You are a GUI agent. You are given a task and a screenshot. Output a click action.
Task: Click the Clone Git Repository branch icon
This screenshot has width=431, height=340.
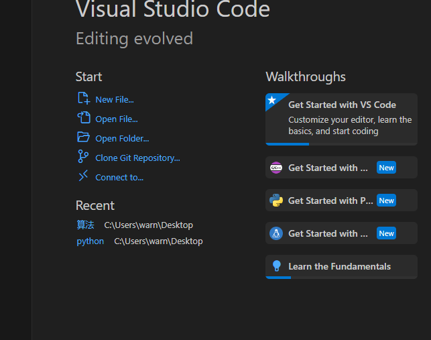83,156
